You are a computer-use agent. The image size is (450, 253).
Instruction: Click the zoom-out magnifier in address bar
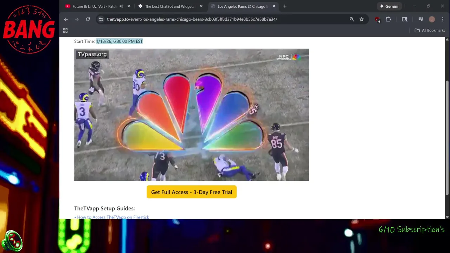point(352,19)
